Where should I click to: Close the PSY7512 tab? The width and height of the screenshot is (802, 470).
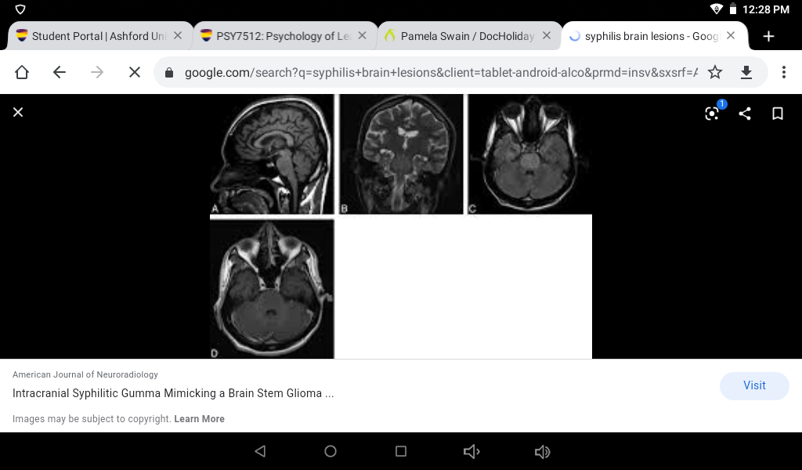362,35
